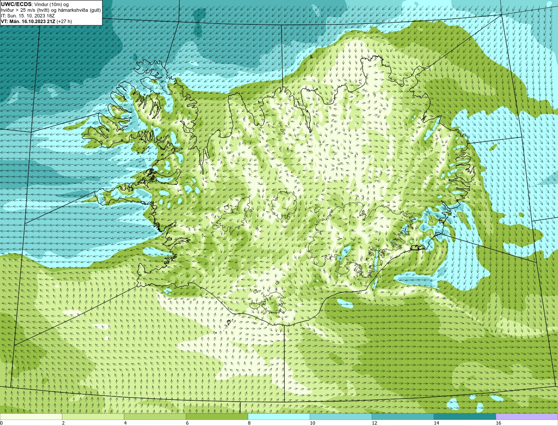Click the "IT: Sun. 15. 10. 2023 18Z" line
This screenshot has height=426, width=558.
coord(28,16)
